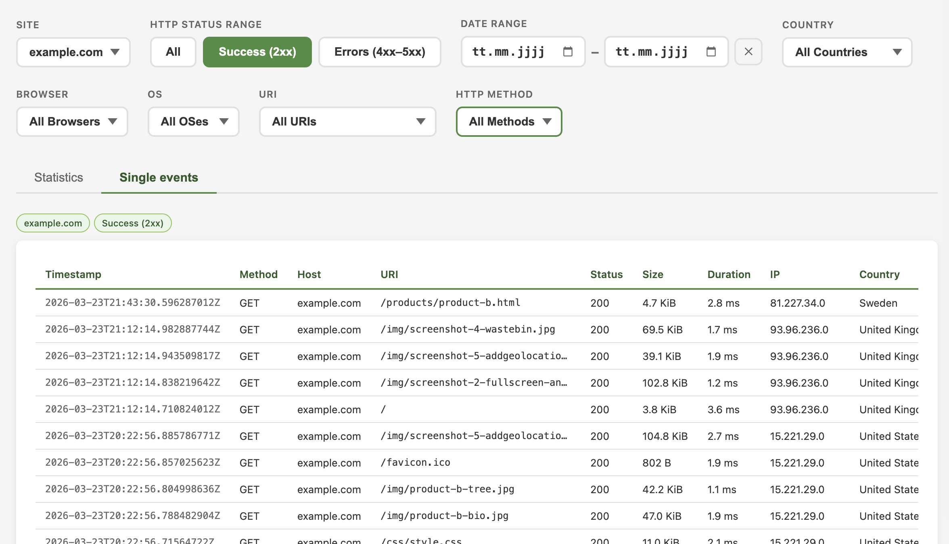Open the All Browsers dropdown
The image size is (949, 544).
pos(72,121)
